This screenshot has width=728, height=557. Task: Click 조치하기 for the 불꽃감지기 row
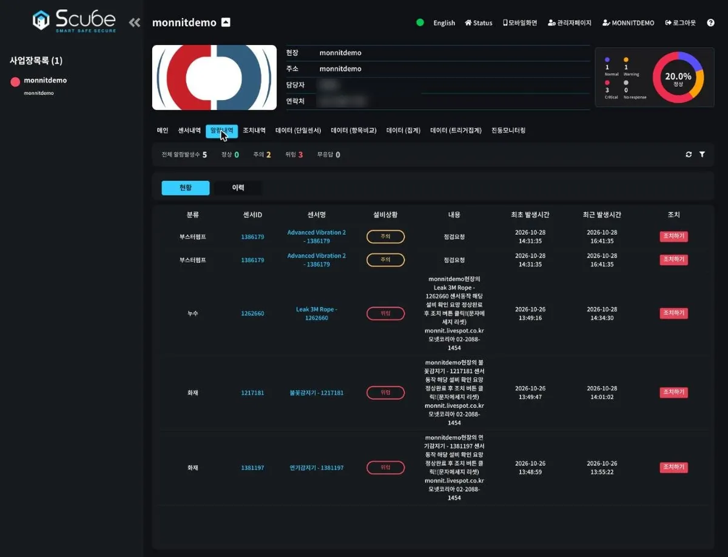[674, 393]
